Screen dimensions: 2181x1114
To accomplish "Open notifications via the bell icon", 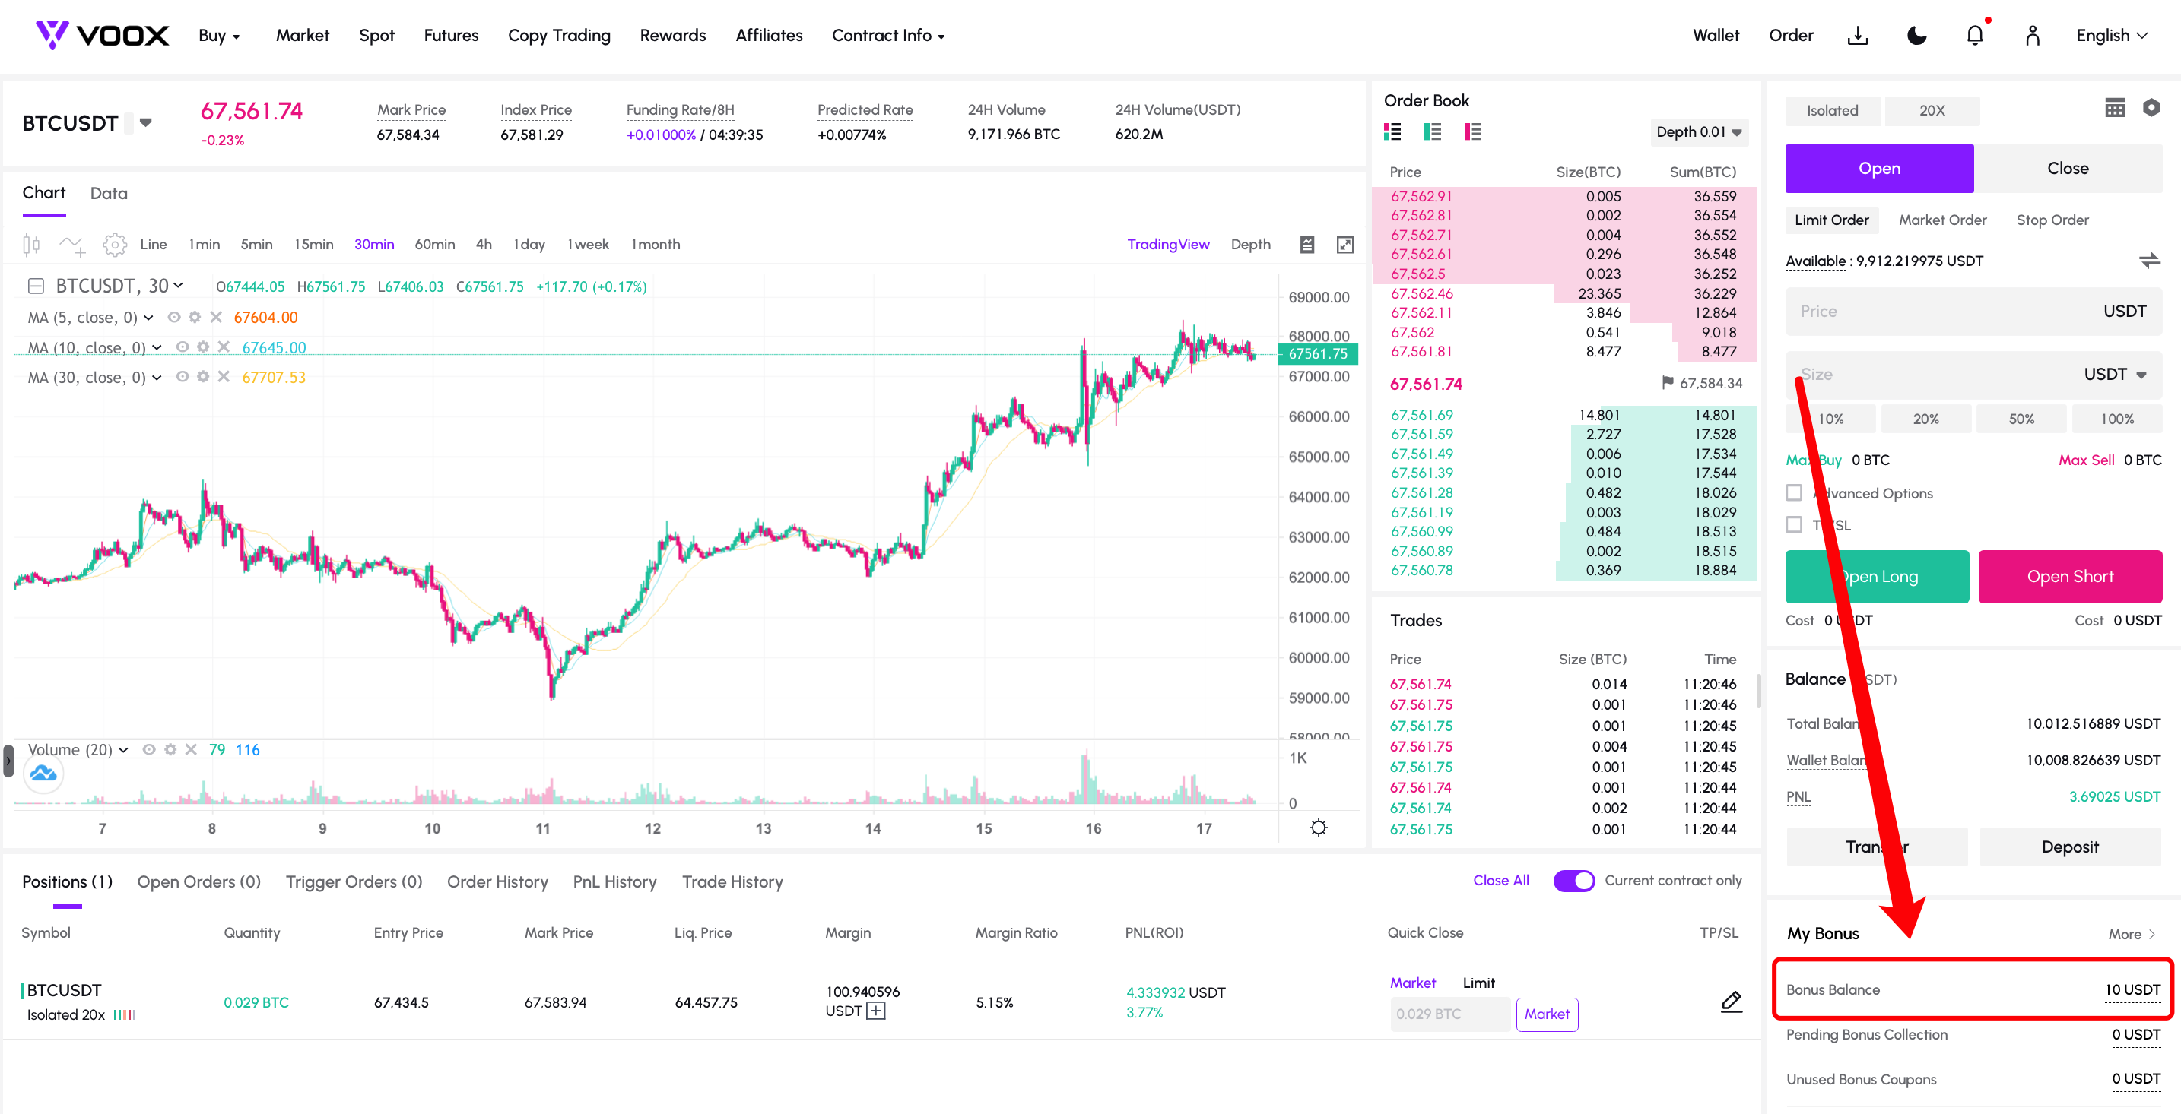I will [x=1974, y=36].
